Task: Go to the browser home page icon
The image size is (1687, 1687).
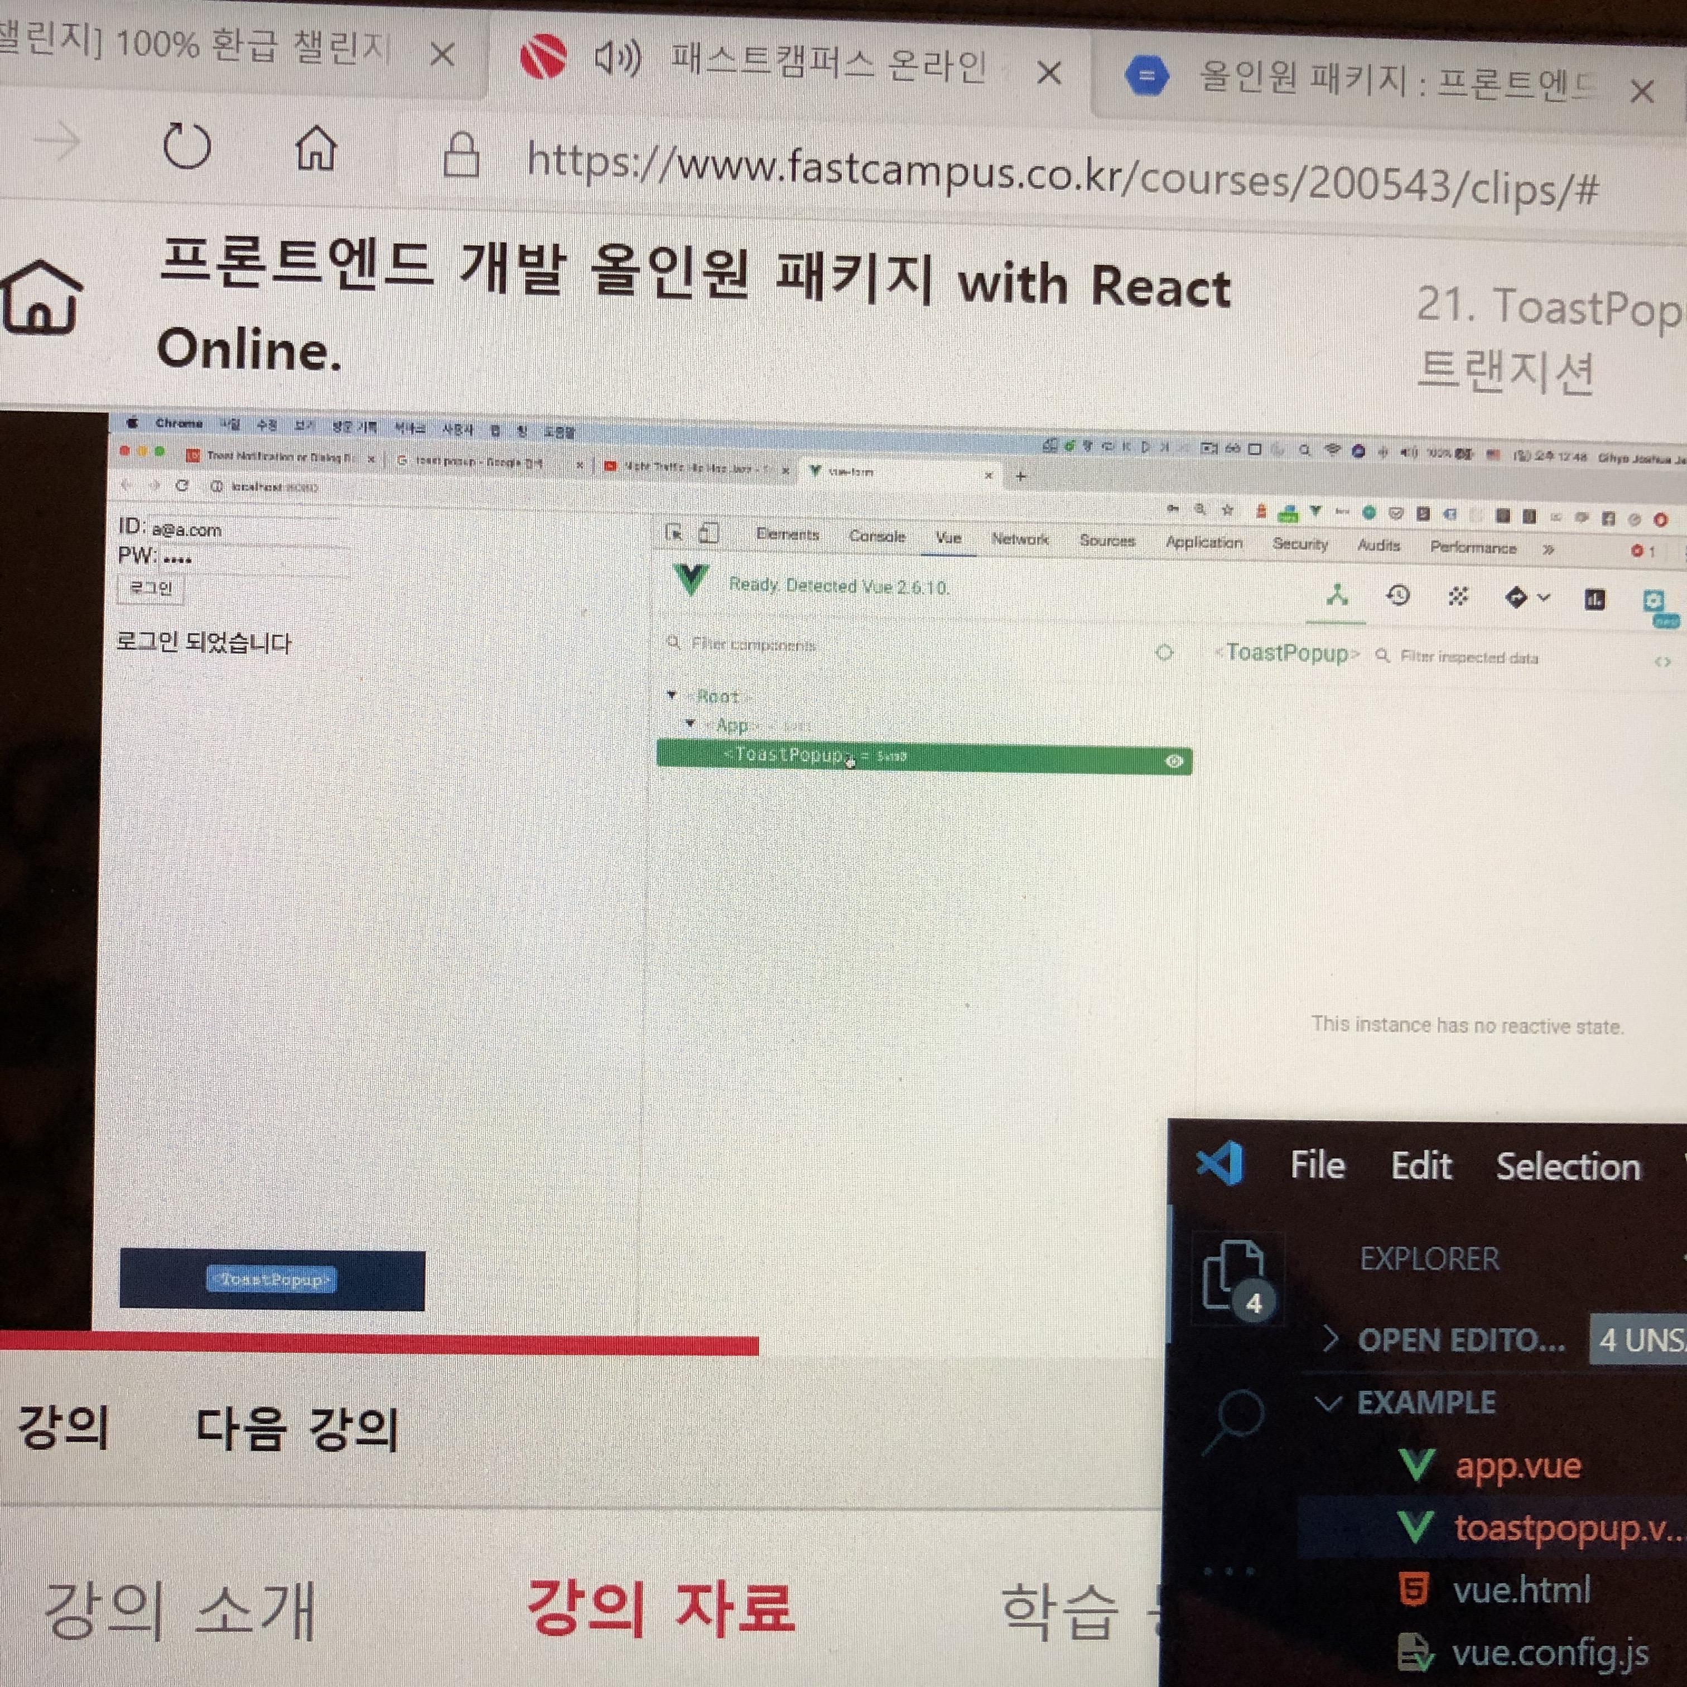Action: tap(315, 148)
